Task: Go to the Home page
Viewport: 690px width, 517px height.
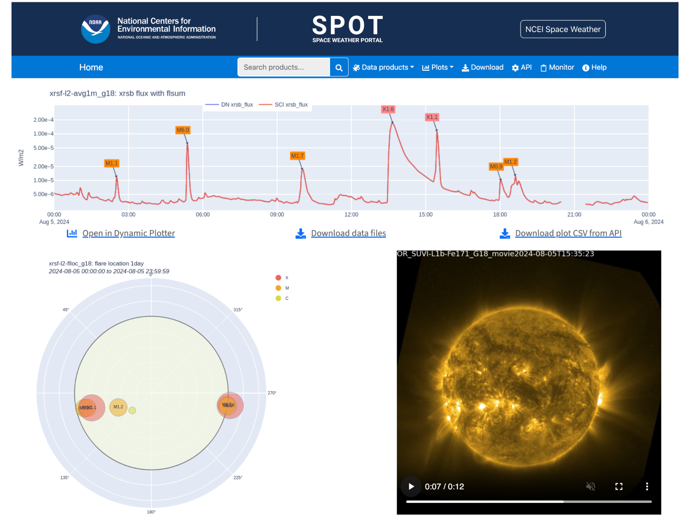Action: (x=91, y=67)
